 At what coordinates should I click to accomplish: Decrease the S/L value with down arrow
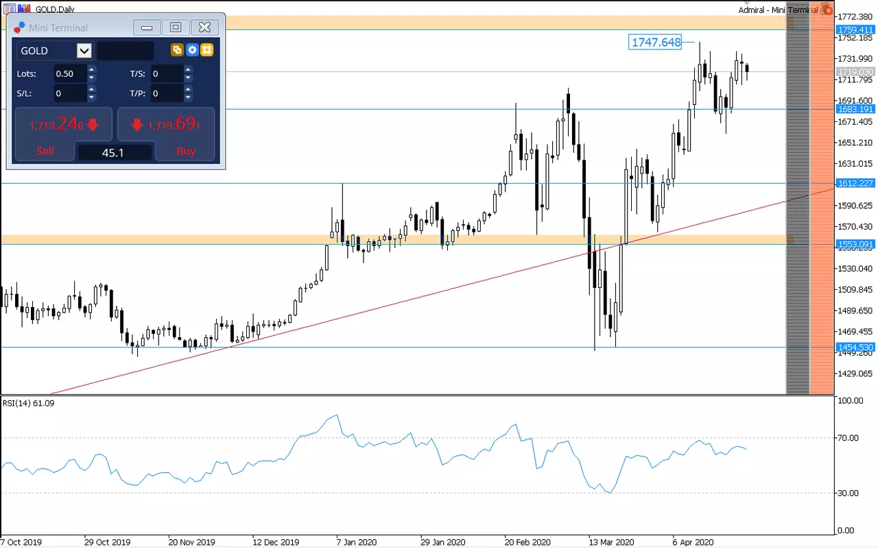[x=92, y=97]
